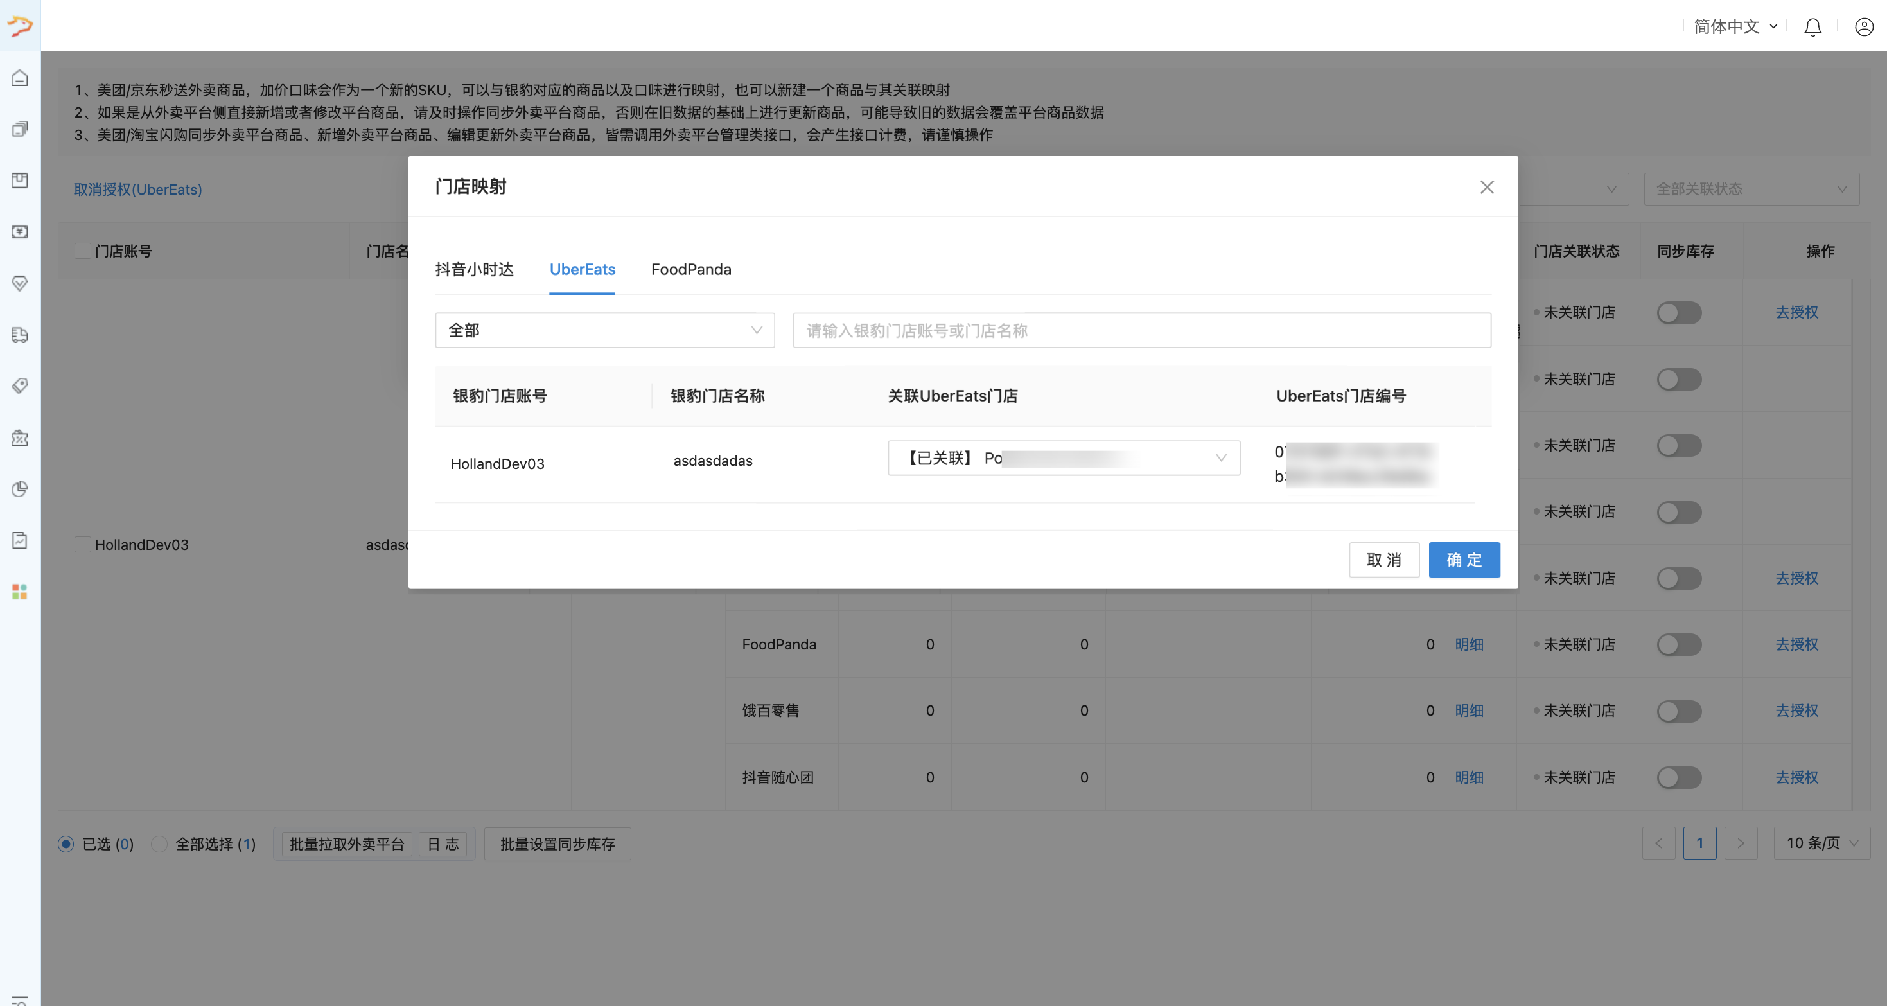Click the FoodPanda platform cell in table
Screen dimensions: 1887x1006
778,645
